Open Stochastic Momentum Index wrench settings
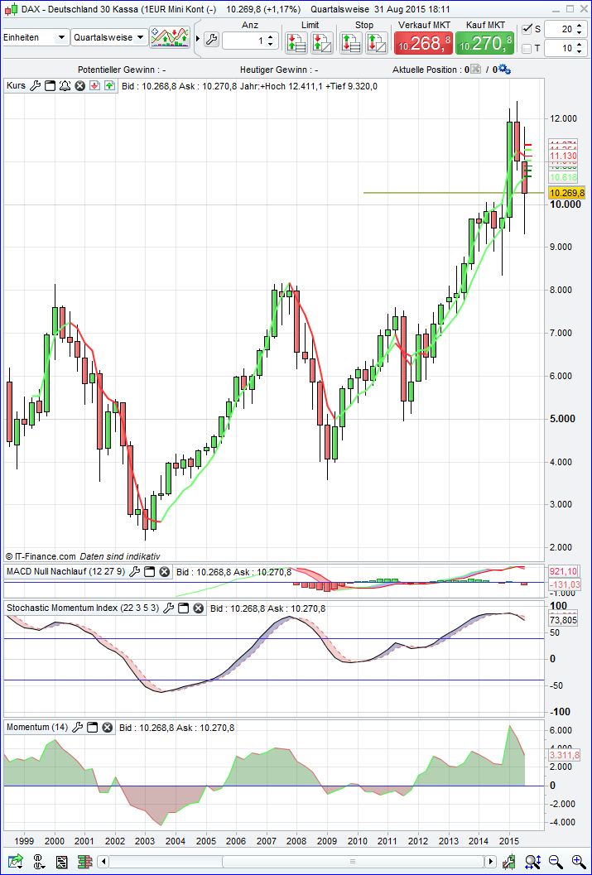Image resolution: width=592 pixels, height=875 pixels. pyautogui.click(x=168, y=608)
